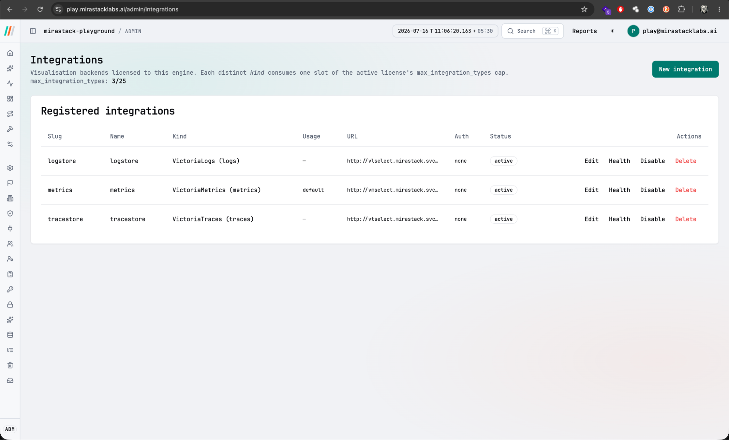Select the ADMIN breadcrumb
Screen dimensions: 729x440
click(133, 31)
